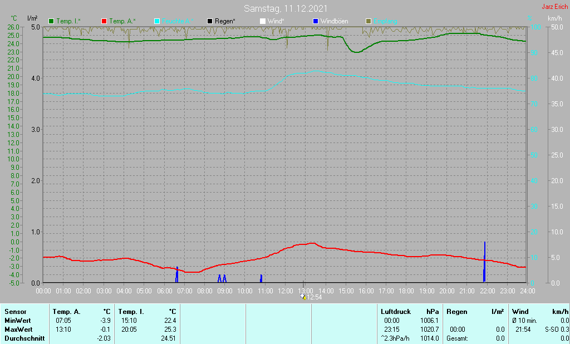
Task: Click the 'Ø 10 min.' wind label
Action: [x=524, y=321]
